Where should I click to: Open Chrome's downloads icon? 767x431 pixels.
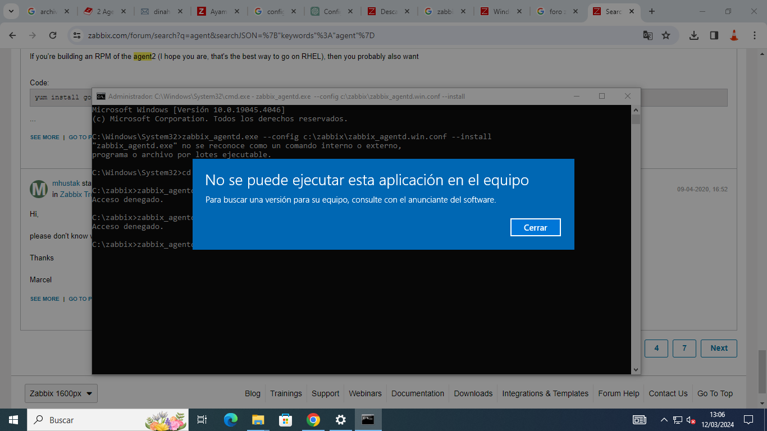(694, 35)
